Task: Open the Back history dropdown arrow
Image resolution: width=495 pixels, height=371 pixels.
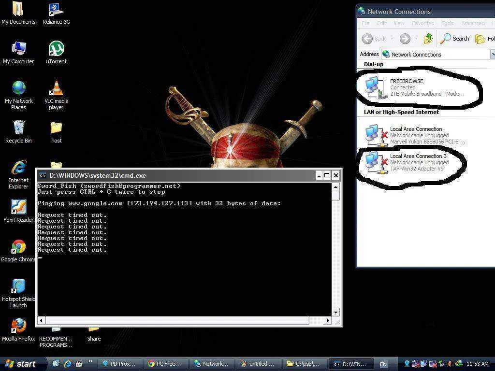Action: point(392,39)
